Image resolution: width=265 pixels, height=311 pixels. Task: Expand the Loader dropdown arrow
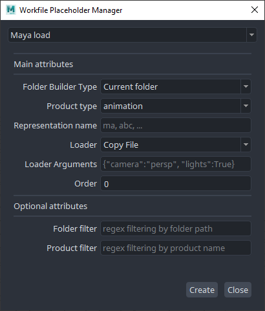[x=246, y=145]
